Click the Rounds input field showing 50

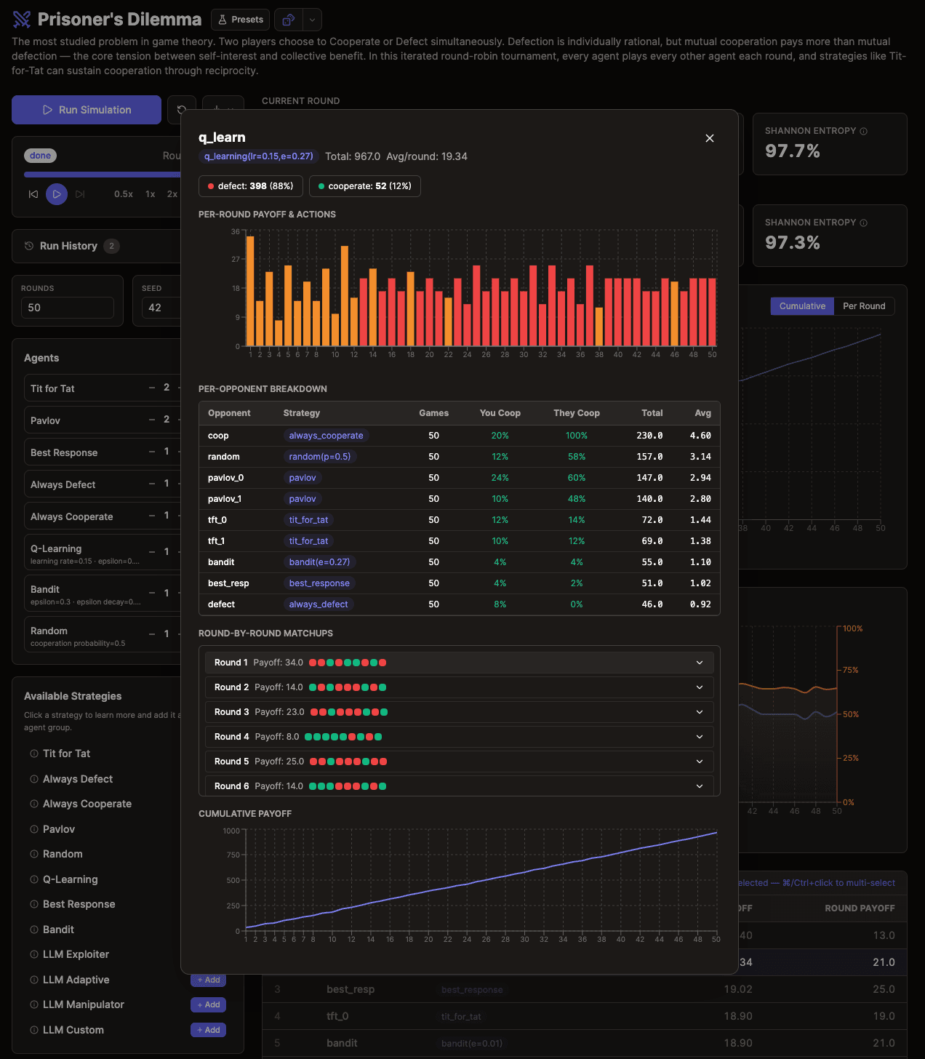click(x=68, y=307)
